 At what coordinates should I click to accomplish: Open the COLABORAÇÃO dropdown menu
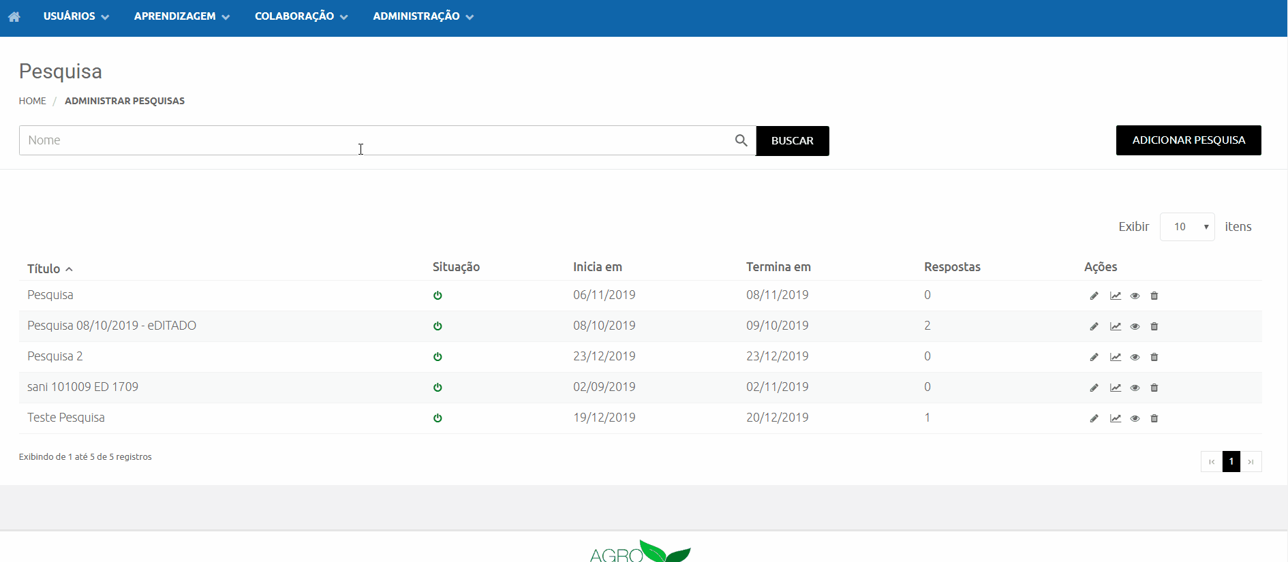[x=301, y=16]
